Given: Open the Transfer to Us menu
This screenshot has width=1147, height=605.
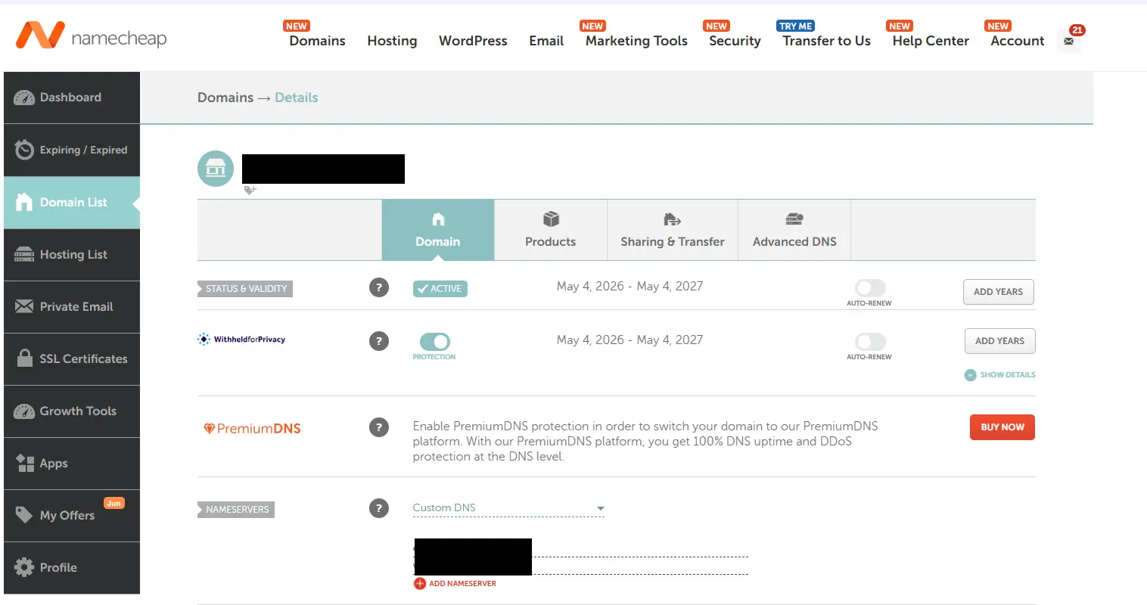Looking at the screenshot, I should point(826,41).
